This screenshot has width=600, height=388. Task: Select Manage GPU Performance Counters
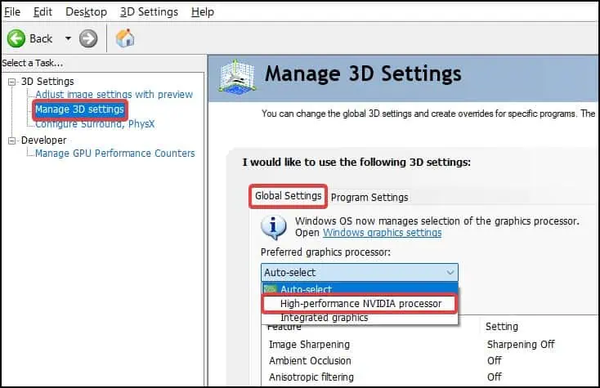click(x=115, y=154)
